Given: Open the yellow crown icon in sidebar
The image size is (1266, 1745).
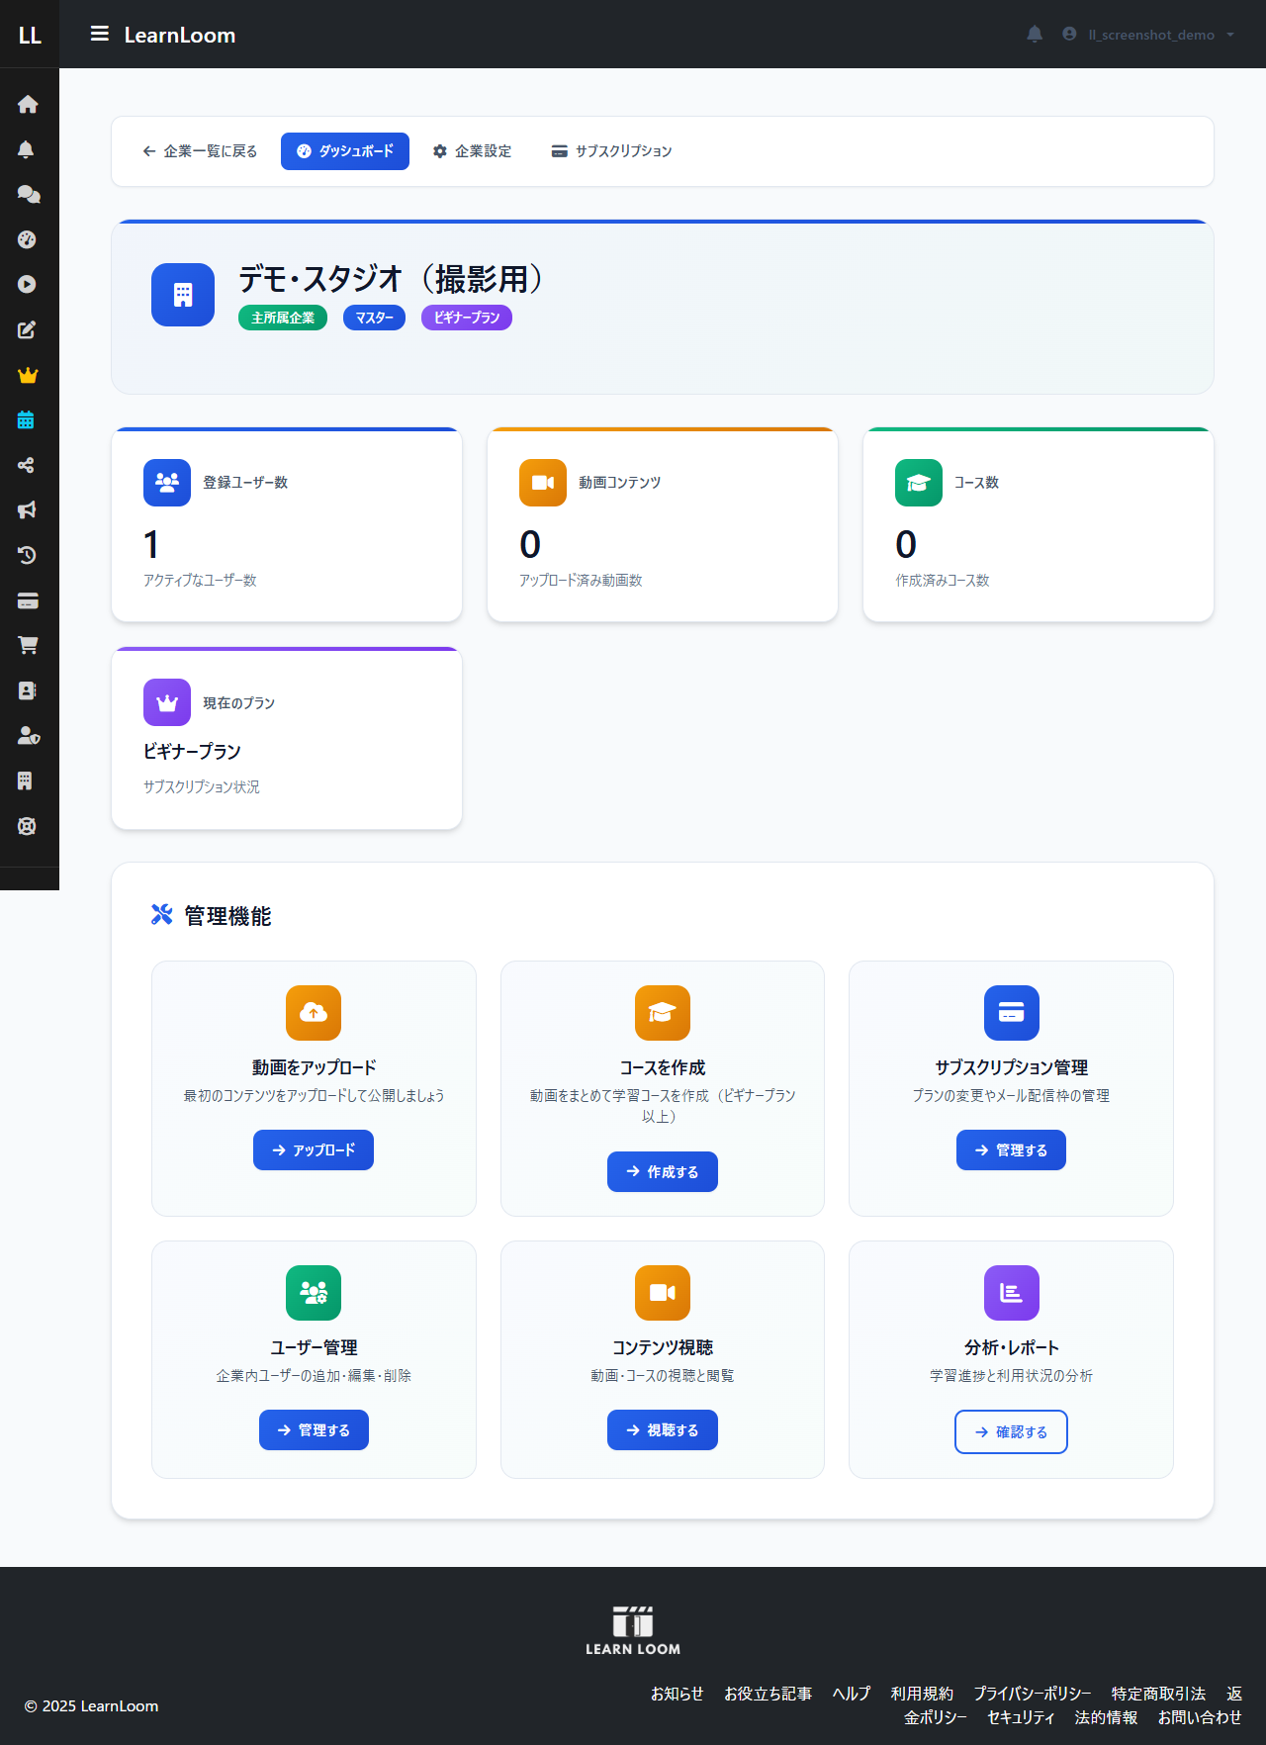Looking at the screenshot, I should point(28,375).
